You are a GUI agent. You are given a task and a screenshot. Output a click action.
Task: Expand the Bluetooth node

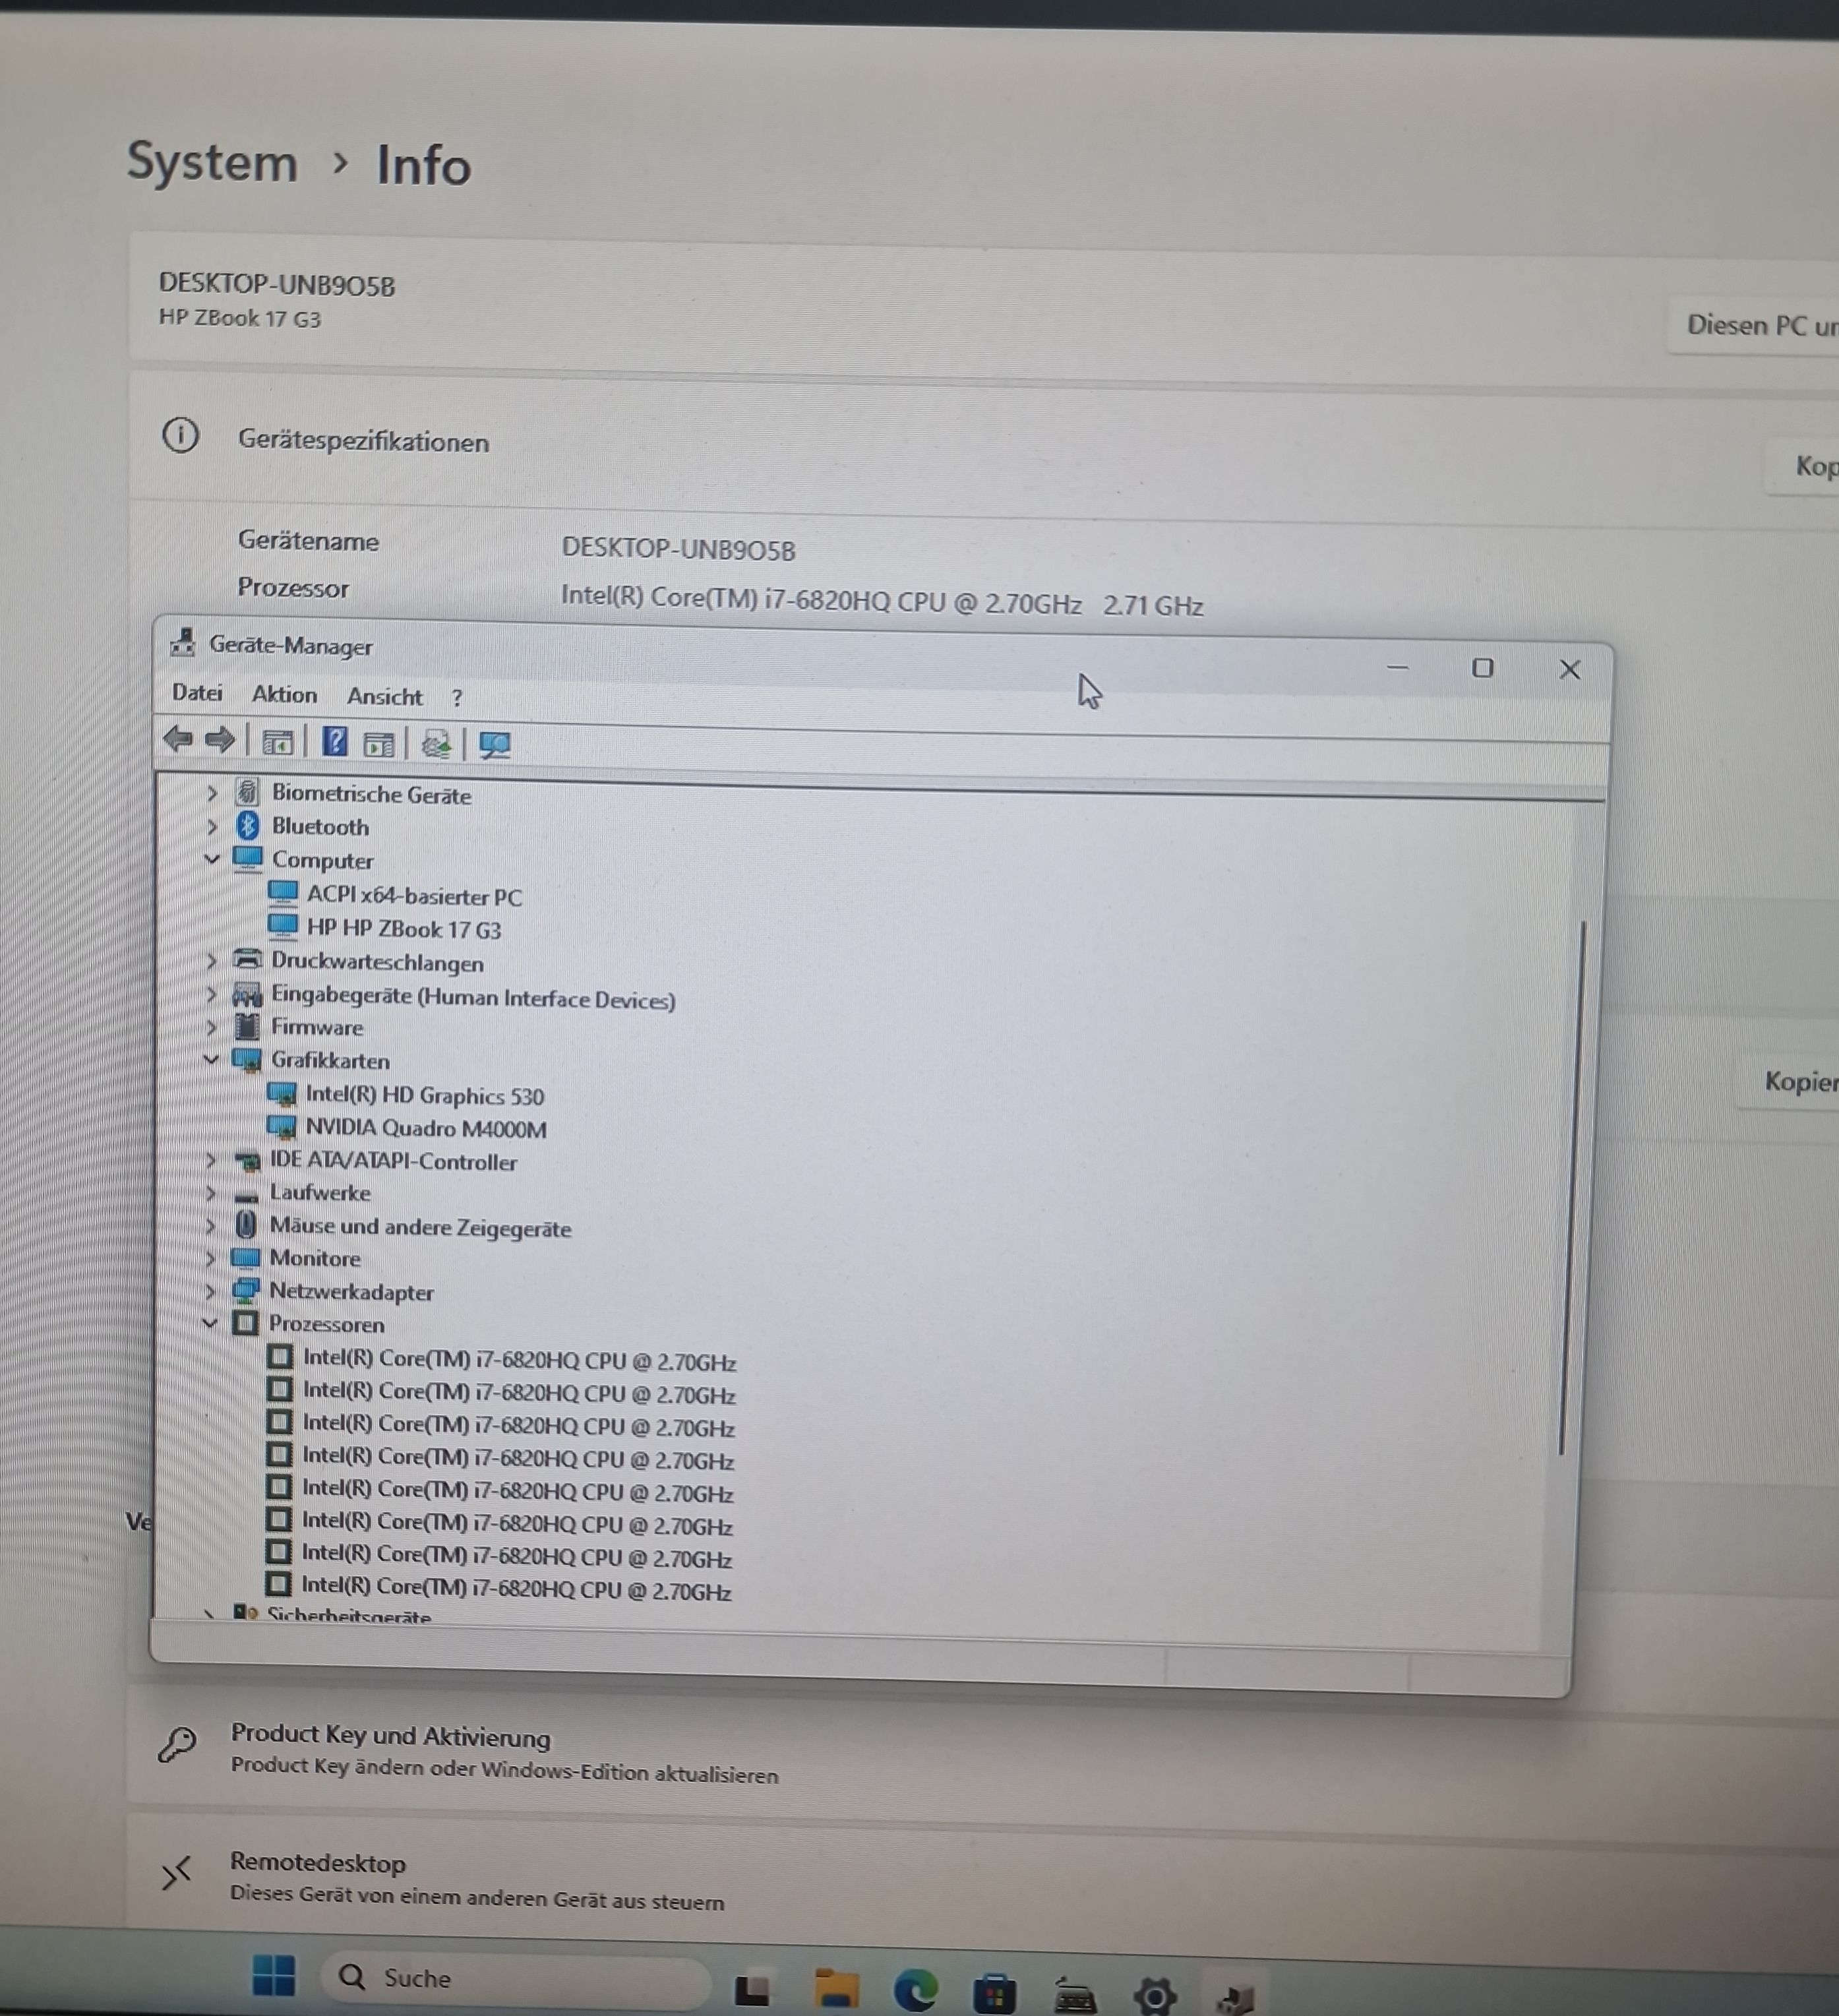[211, 826]
